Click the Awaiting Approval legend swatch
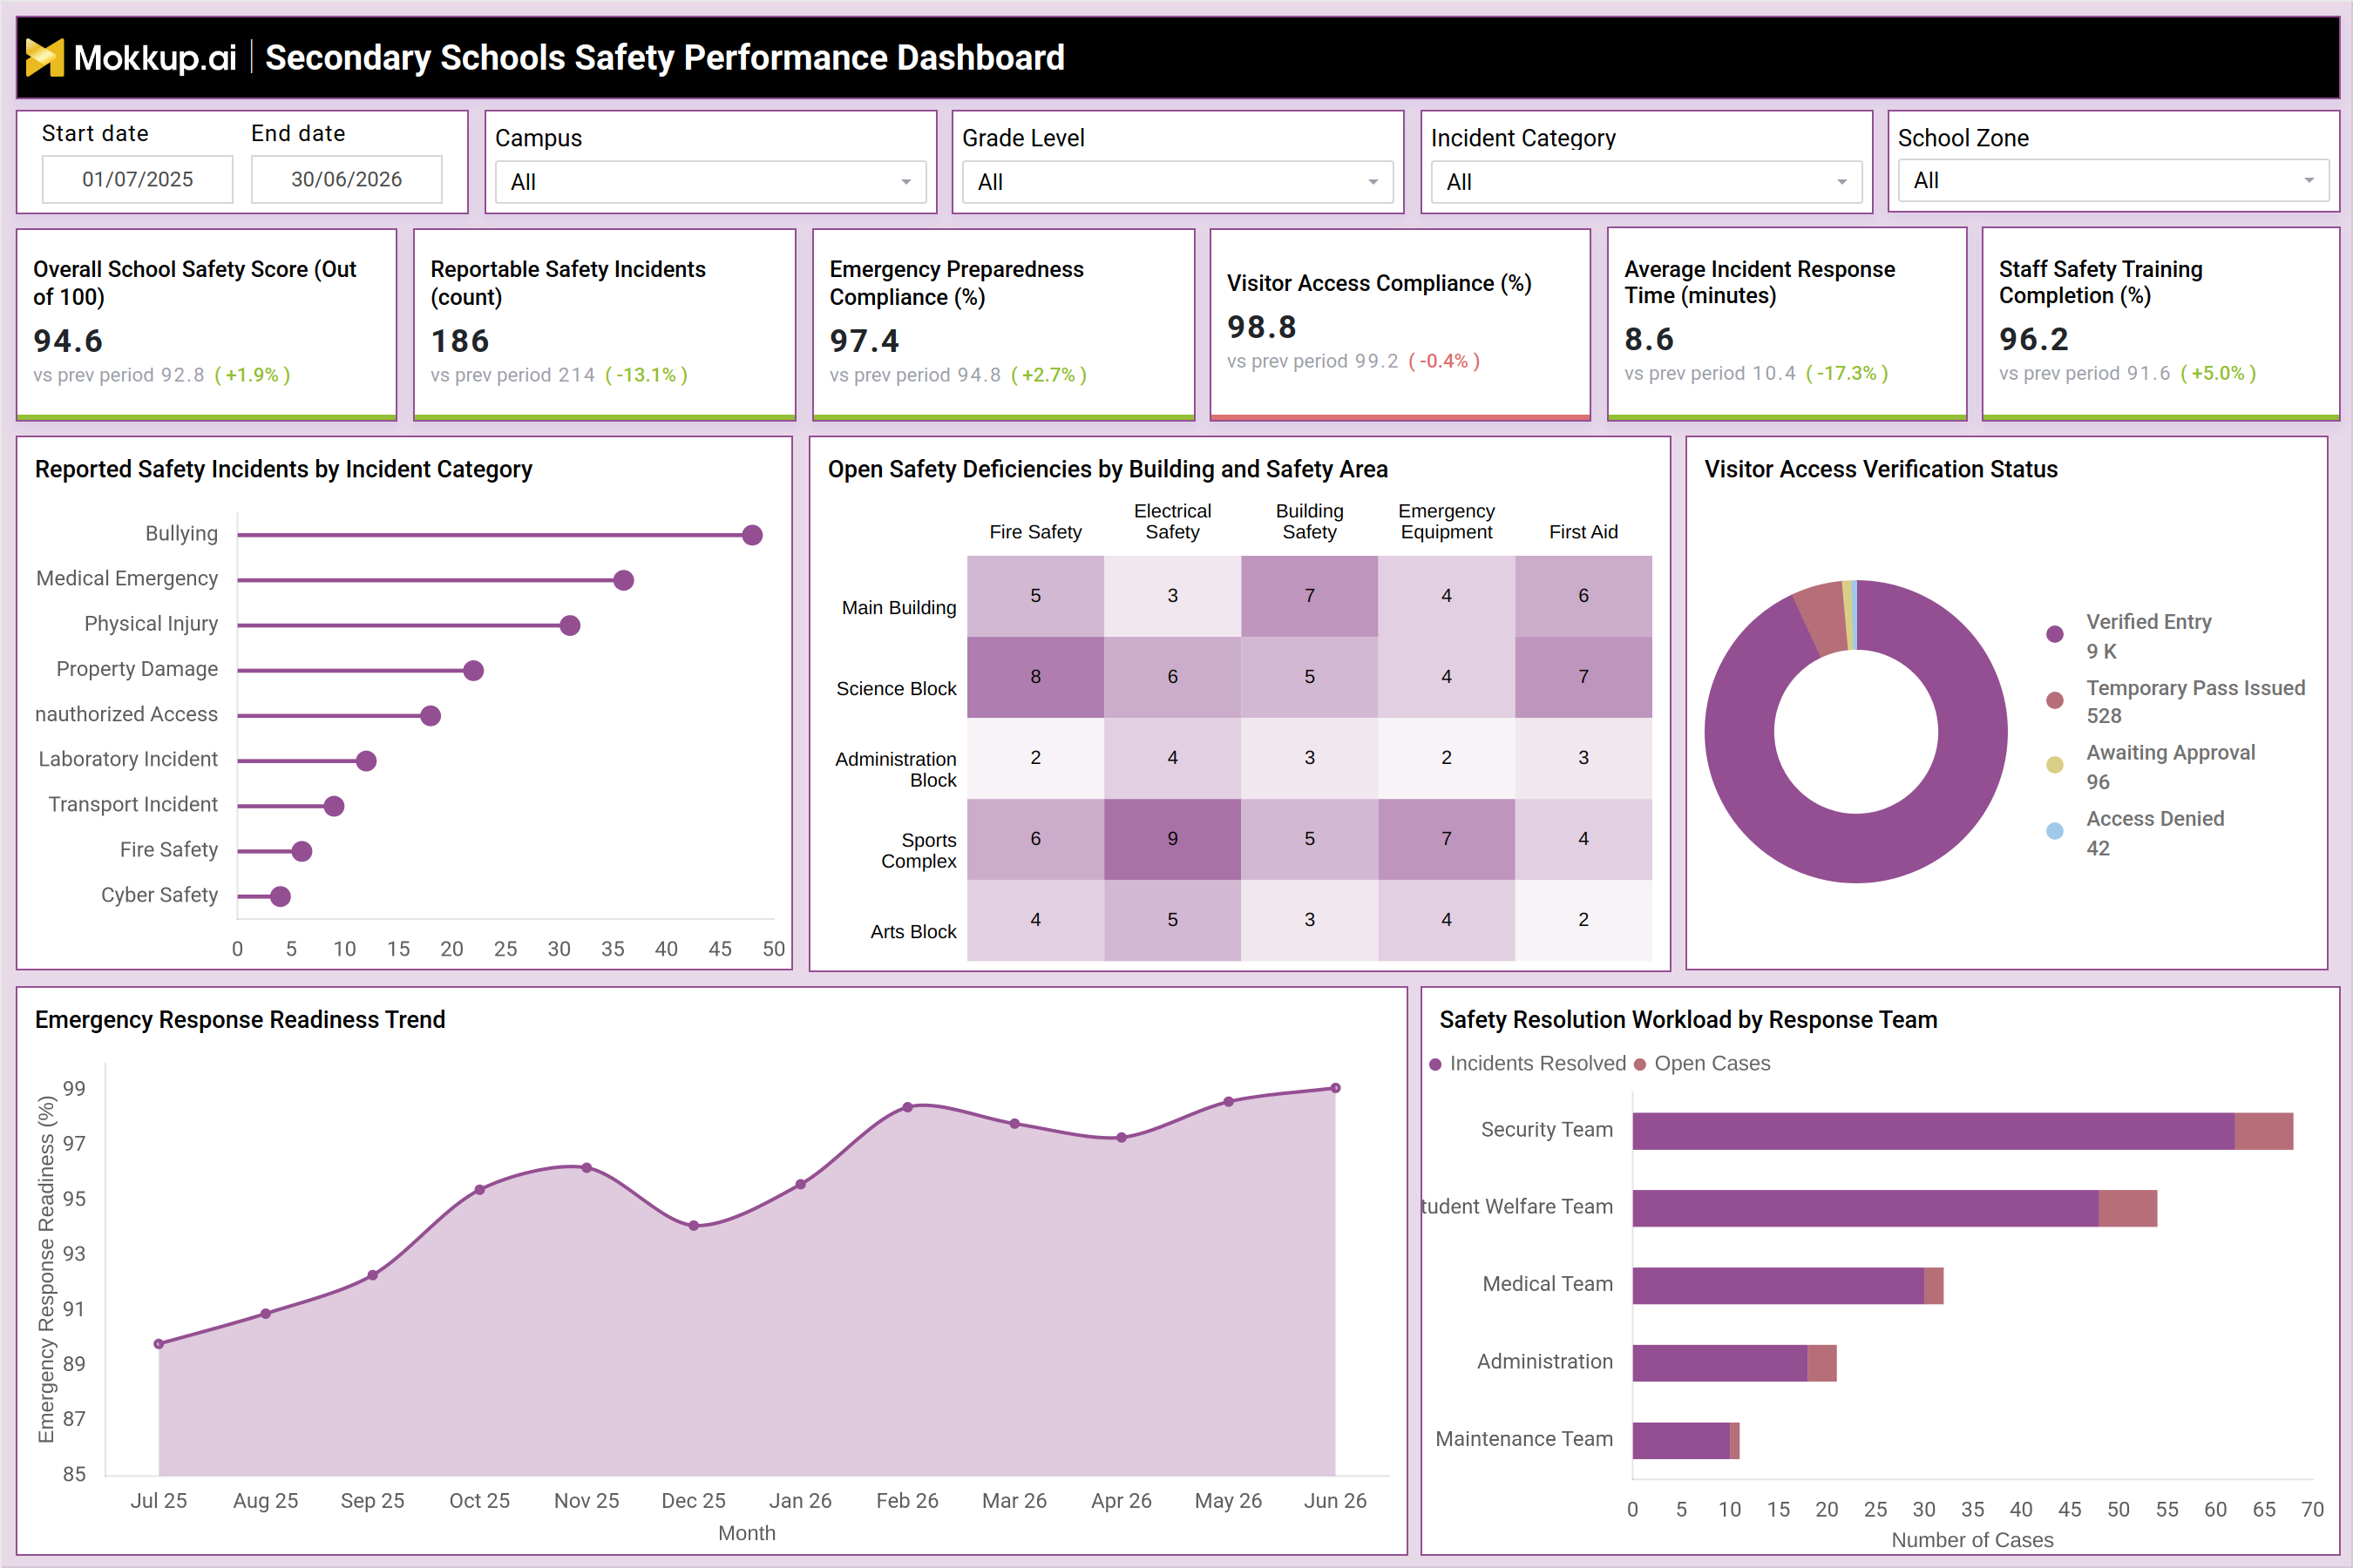 click(x=2055, y=765)
